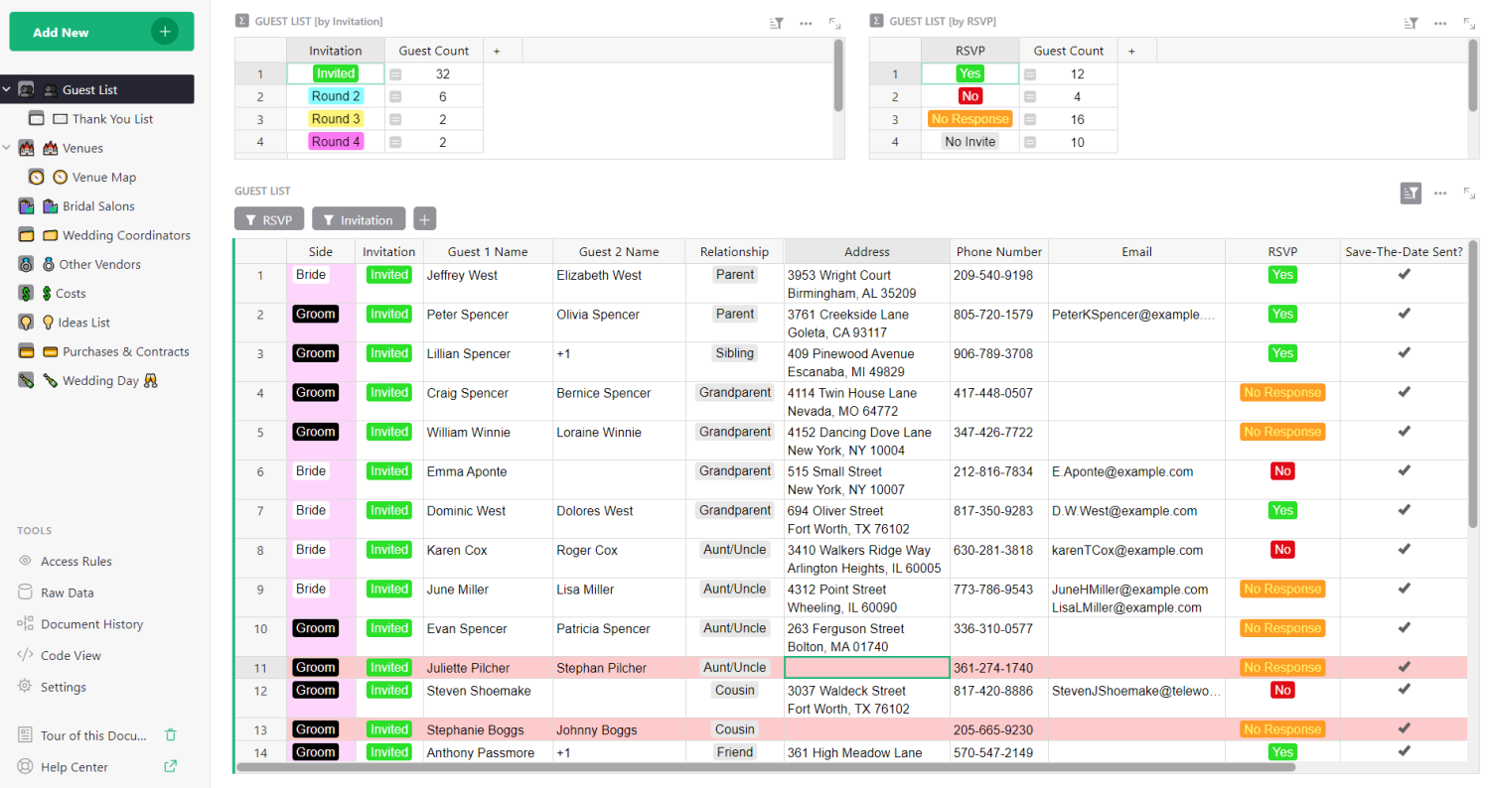Viewport: 1490px width, 788px height.
Task: Toggle Save-The-Date checkmark for June Miller
Action: click(x=1404, y=589)
